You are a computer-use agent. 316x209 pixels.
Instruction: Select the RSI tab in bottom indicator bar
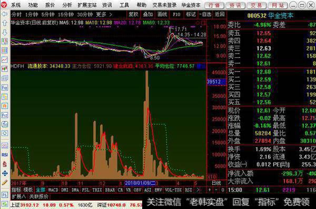coord(189,190)
